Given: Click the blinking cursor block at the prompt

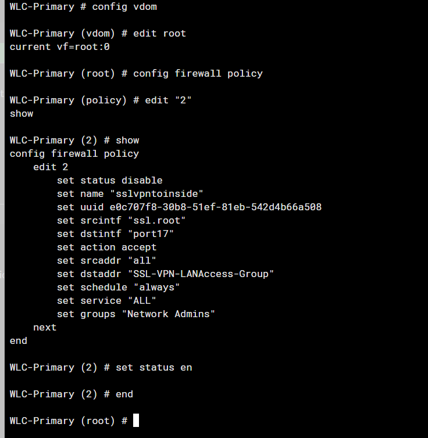Looking at the screenshot, I should tap(136, 421).
